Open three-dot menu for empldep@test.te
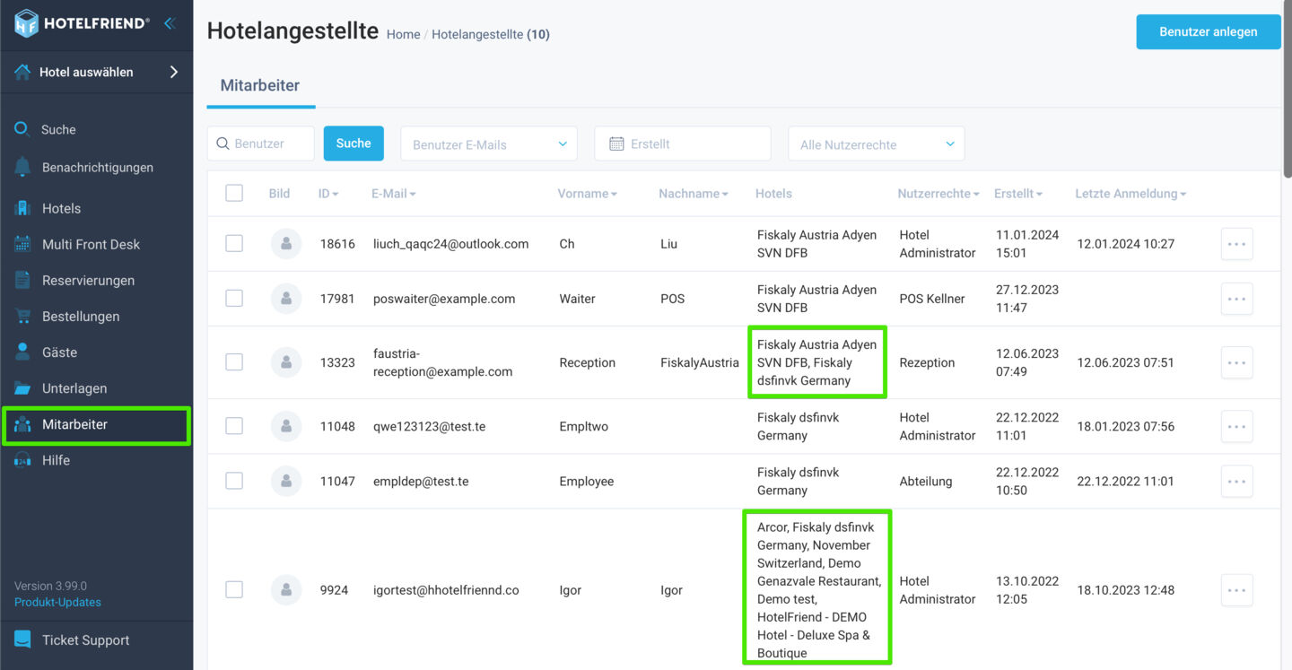Screen dimensions: 1292x670 pyautogui.click(x=1236, y=481)
